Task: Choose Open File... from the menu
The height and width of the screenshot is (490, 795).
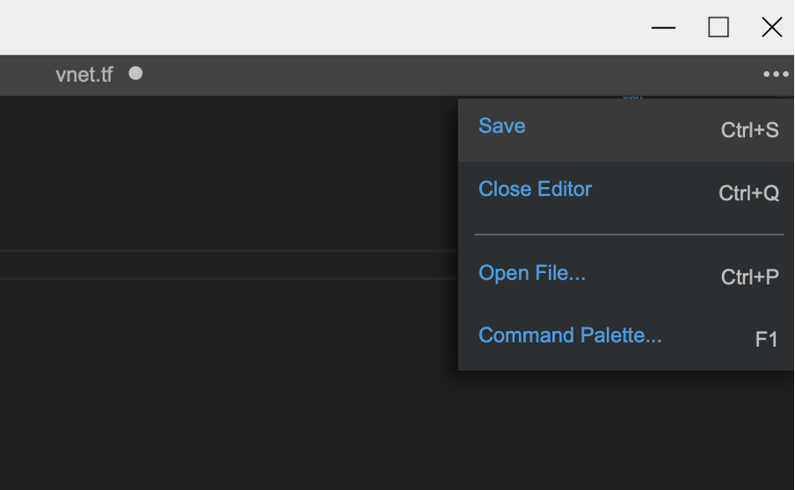Action: click(625, 276)
